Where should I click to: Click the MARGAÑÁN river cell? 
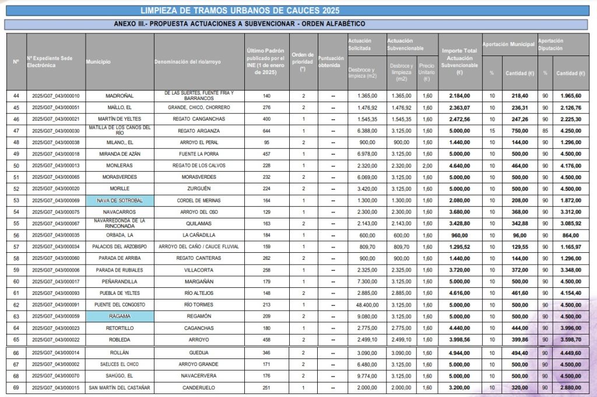pos(199,281)
